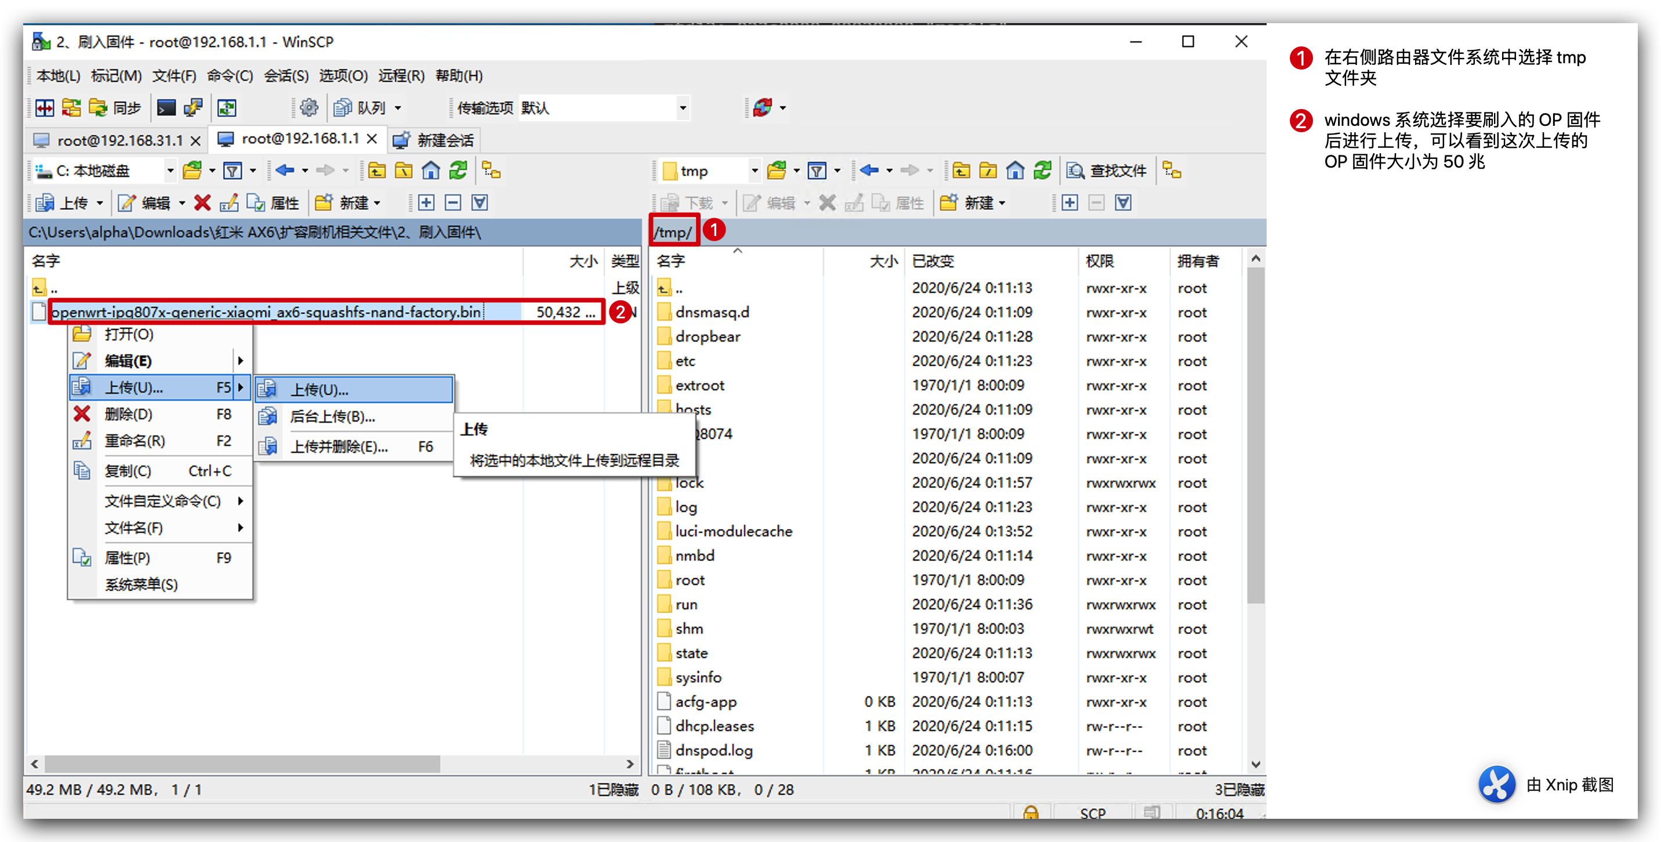This screenshot has height=842, width=1661.
Task: Click the local panel 大小 column header
Action: (564, 261)
